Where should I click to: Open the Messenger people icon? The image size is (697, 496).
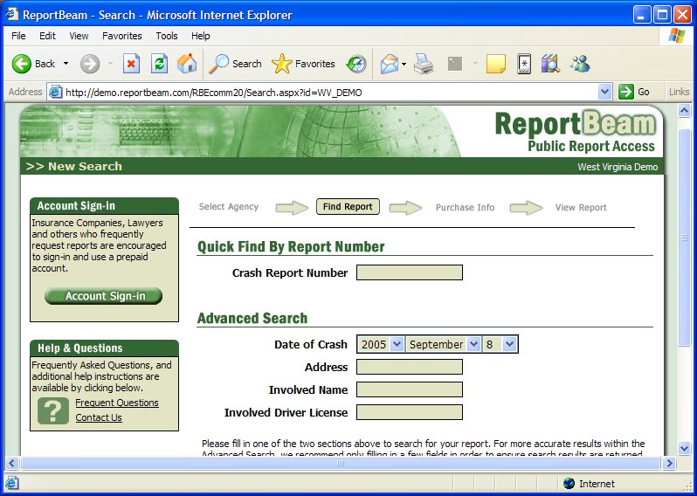coord(580,64)
